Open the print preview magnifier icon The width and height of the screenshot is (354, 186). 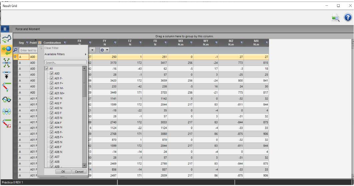[x=336, y=18]
